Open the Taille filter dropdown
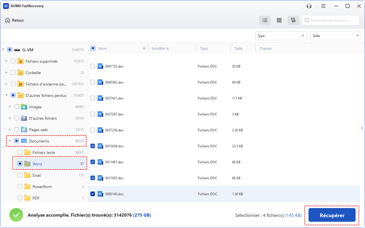This screenshot has width=365, height=228. (x=335, y=36)
